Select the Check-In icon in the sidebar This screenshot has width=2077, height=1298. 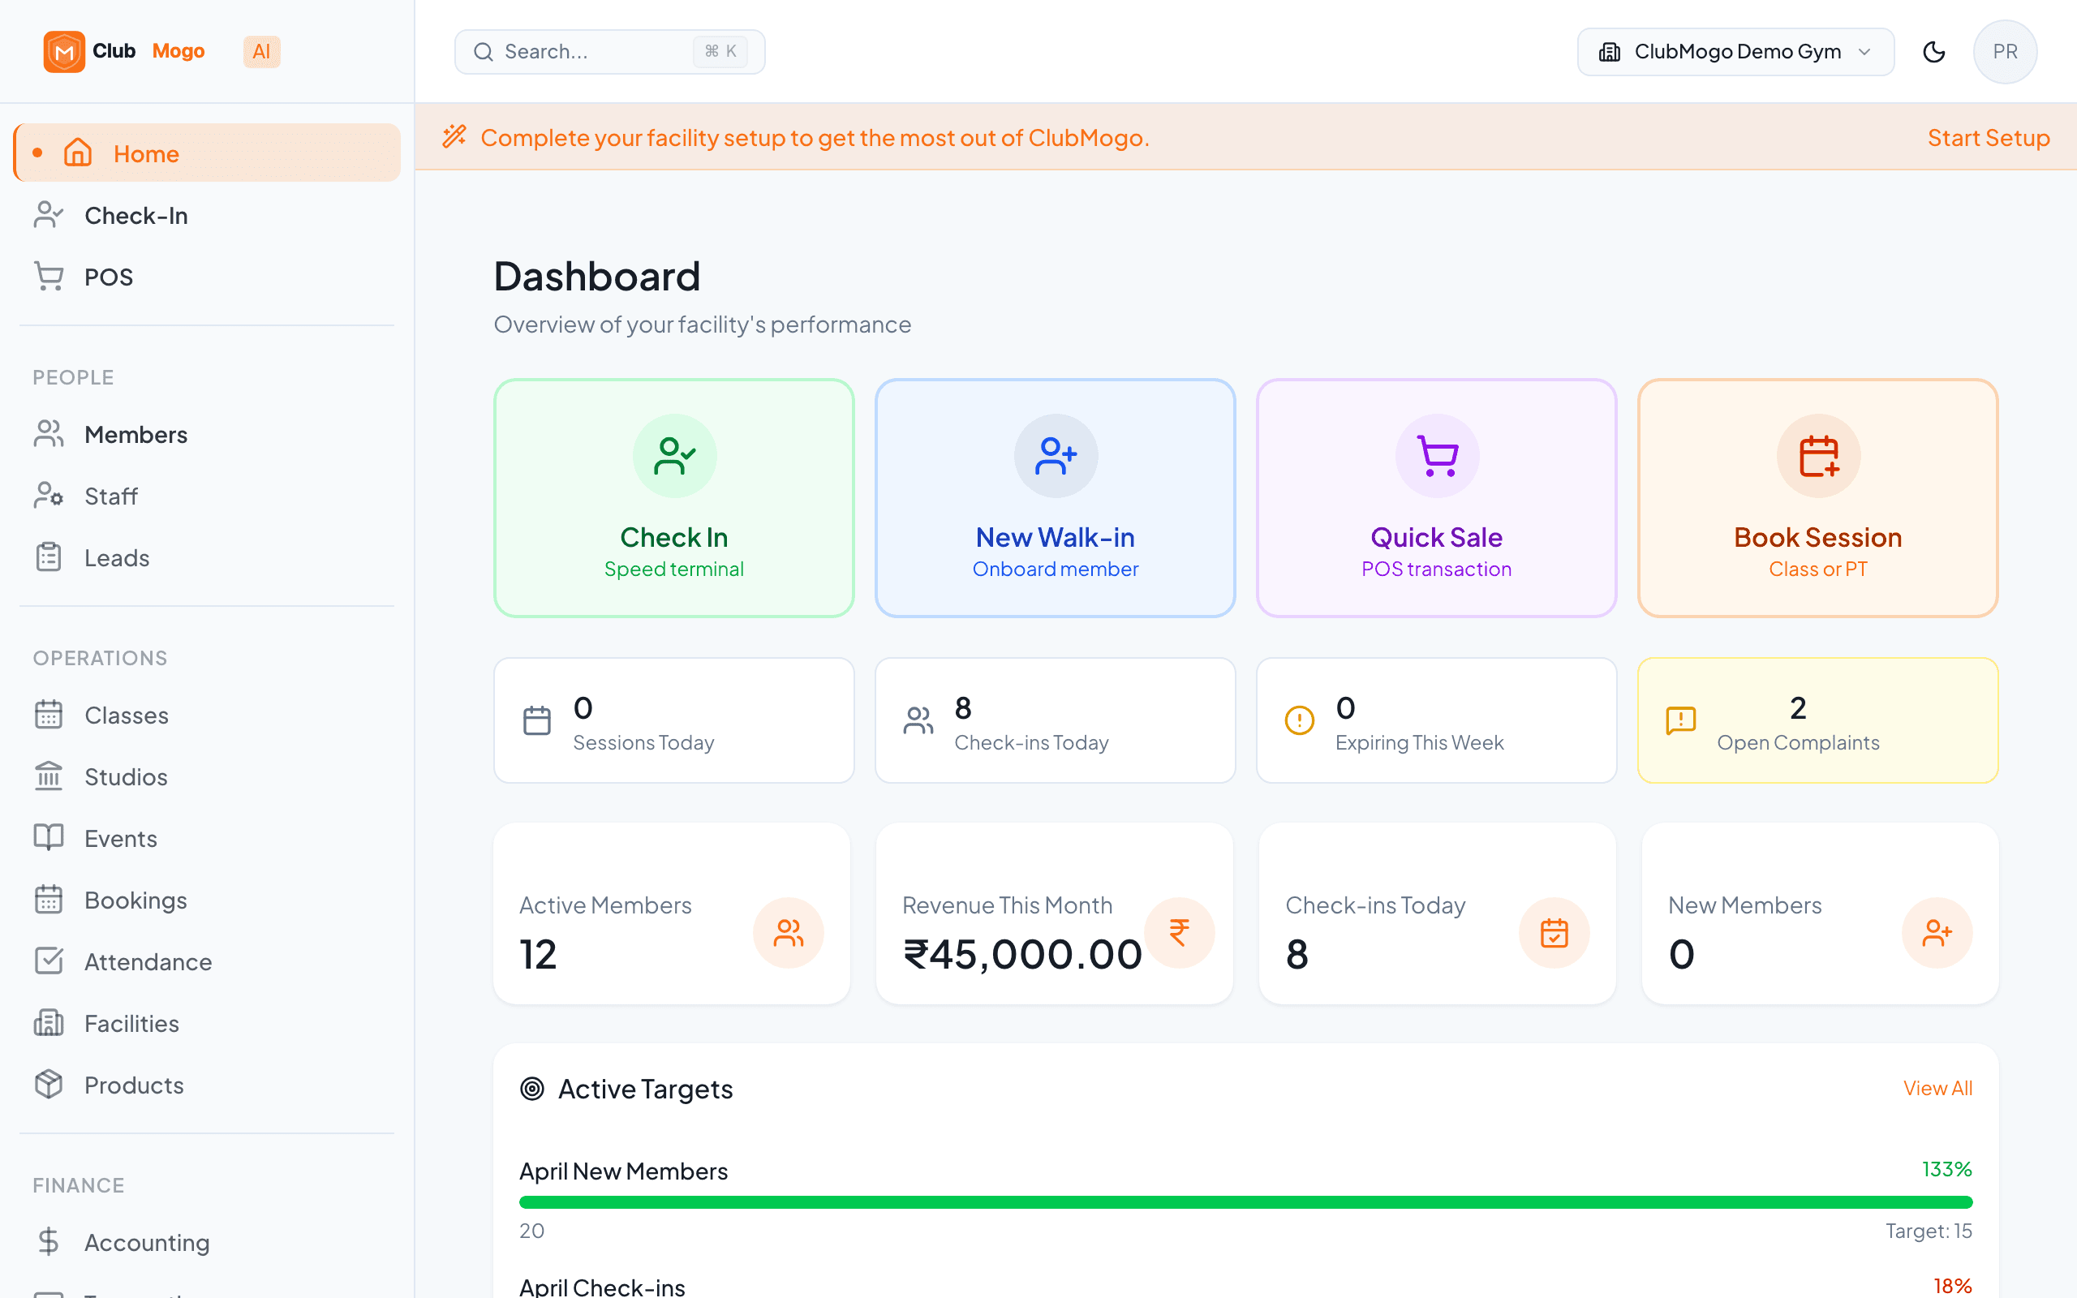pyautogui.click(x=48, y=215)
